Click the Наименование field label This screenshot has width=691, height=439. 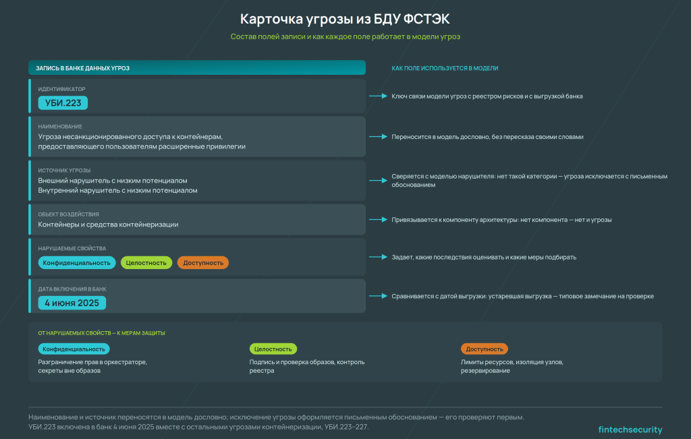click(x=60, y=126)
